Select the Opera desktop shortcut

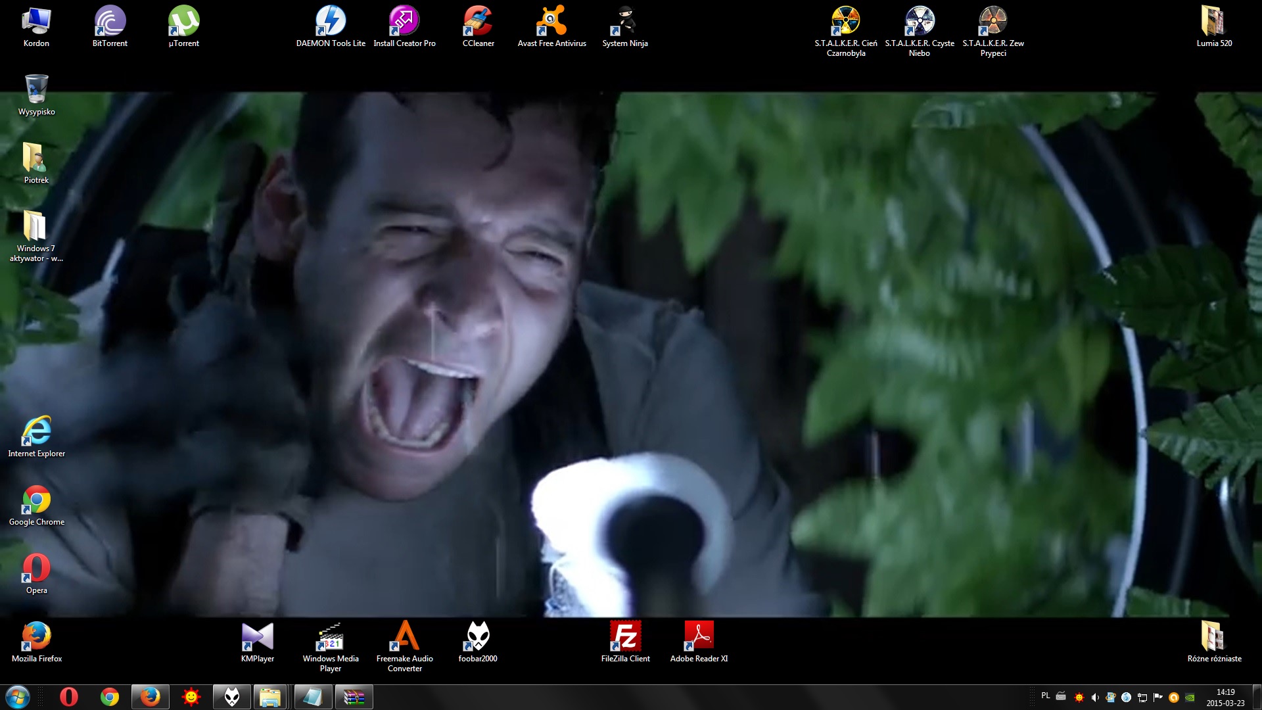click(36, 573)
